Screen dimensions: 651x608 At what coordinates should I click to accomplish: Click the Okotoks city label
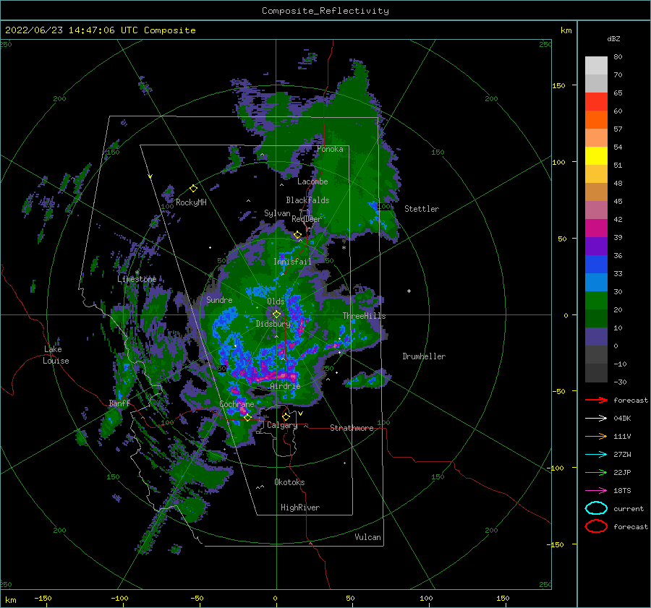click(x=289, y=482)
